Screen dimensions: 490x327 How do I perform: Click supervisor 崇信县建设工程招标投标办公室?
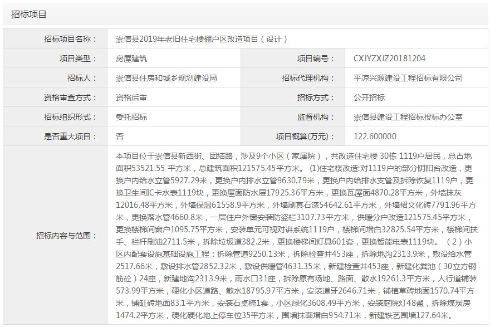408,117
